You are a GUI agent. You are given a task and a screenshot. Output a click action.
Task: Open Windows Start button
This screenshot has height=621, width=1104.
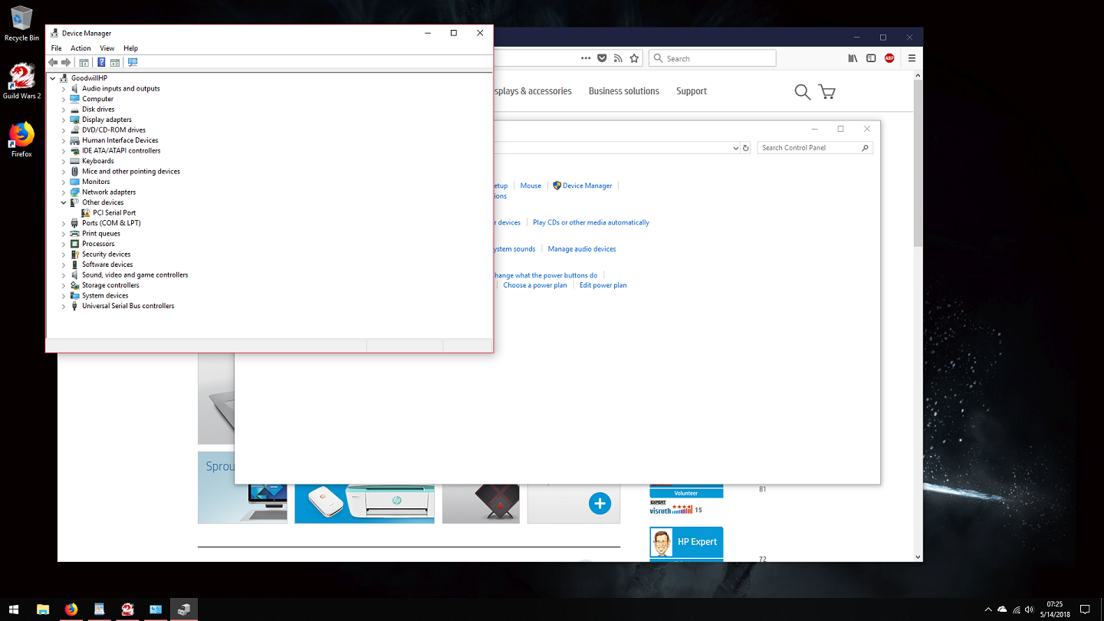[x=15, y=609]
